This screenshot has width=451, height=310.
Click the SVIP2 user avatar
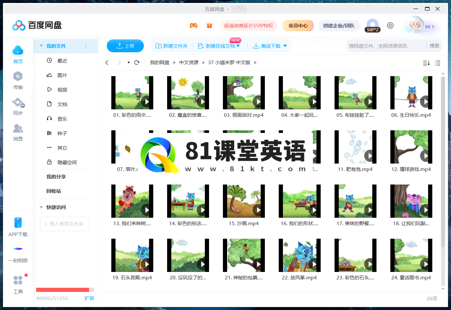pos(373,25)
